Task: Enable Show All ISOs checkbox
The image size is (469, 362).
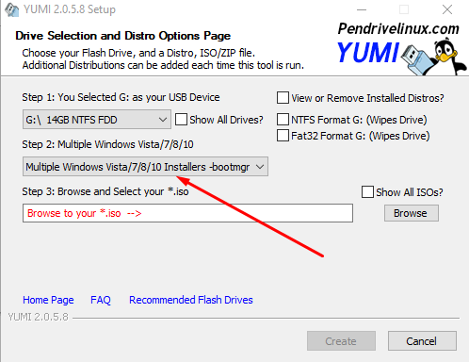Action: click(x=367, y=191)
